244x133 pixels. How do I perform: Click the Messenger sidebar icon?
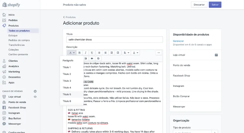point(4,124)
